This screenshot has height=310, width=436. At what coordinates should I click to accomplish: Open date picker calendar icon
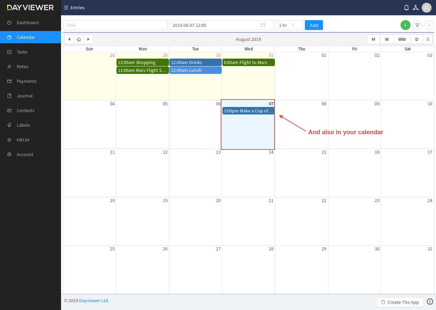pyautogui.click(x=263, y=25)
